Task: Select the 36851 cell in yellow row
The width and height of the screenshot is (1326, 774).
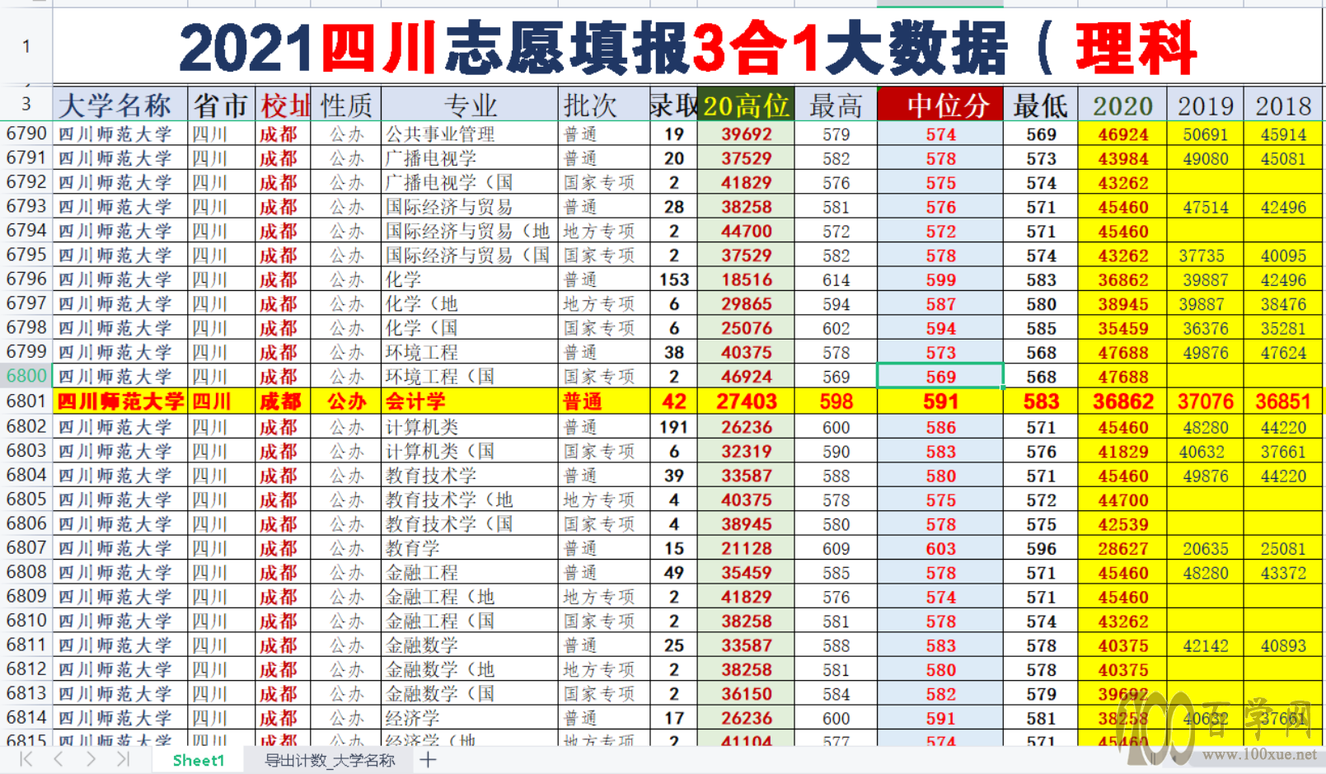Action: [x=1283, y=401]
